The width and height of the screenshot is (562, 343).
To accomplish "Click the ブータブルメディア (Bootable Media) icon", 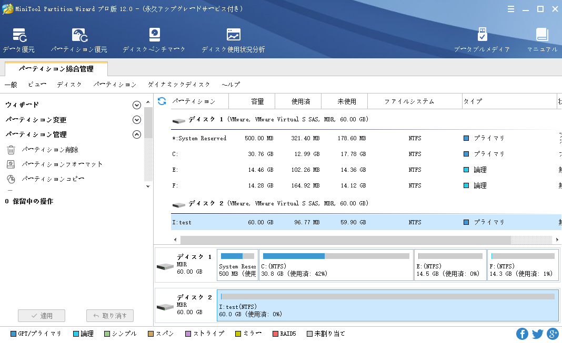I will (x=482, y=40).
